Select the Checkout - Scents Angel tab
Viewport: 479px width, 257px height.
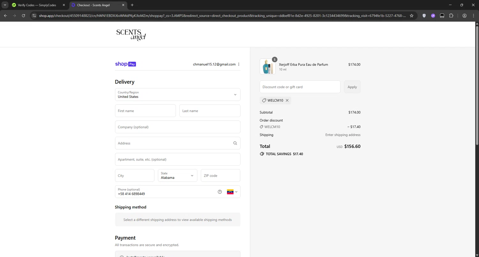98,5
